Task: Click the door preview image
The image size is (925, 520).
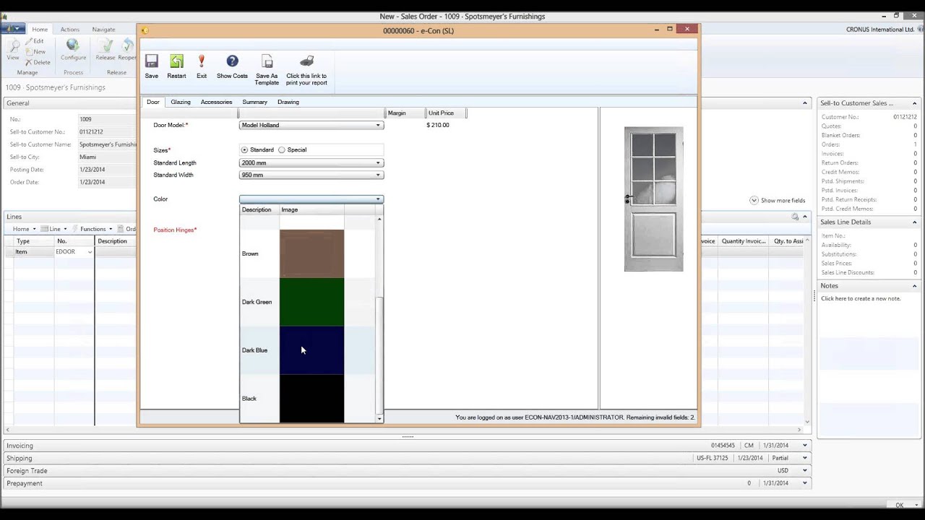Action: [x=654, y=199]
